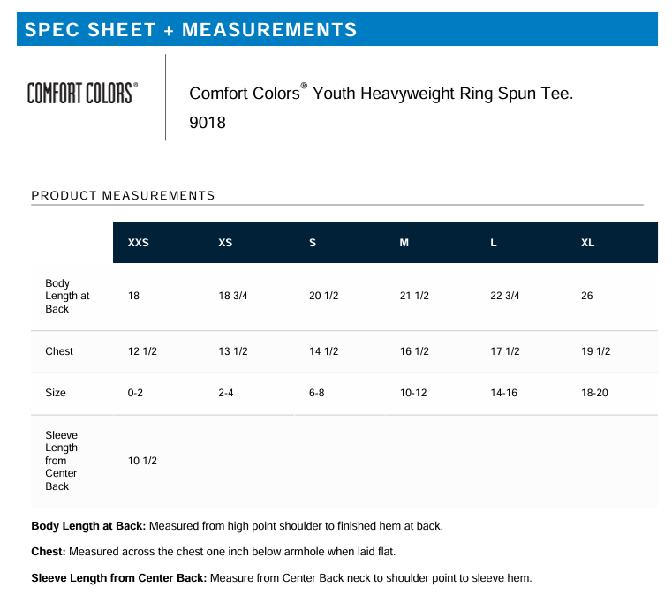
Task: Click the Chest row label
Action: tap(59, 351)
